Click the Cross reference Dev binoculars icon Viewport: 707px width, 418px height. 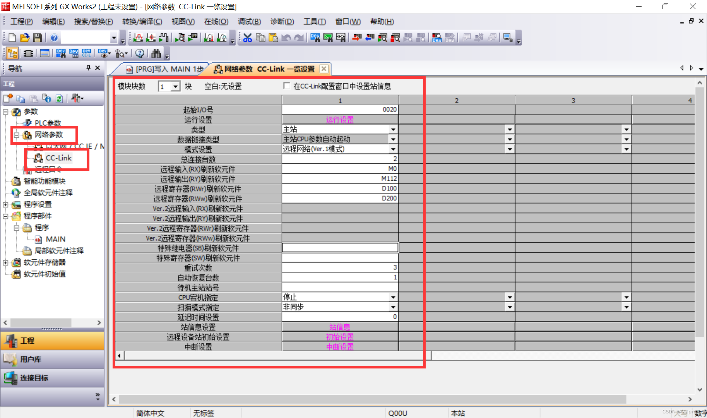pyautogui.click(x=61, y=53)
